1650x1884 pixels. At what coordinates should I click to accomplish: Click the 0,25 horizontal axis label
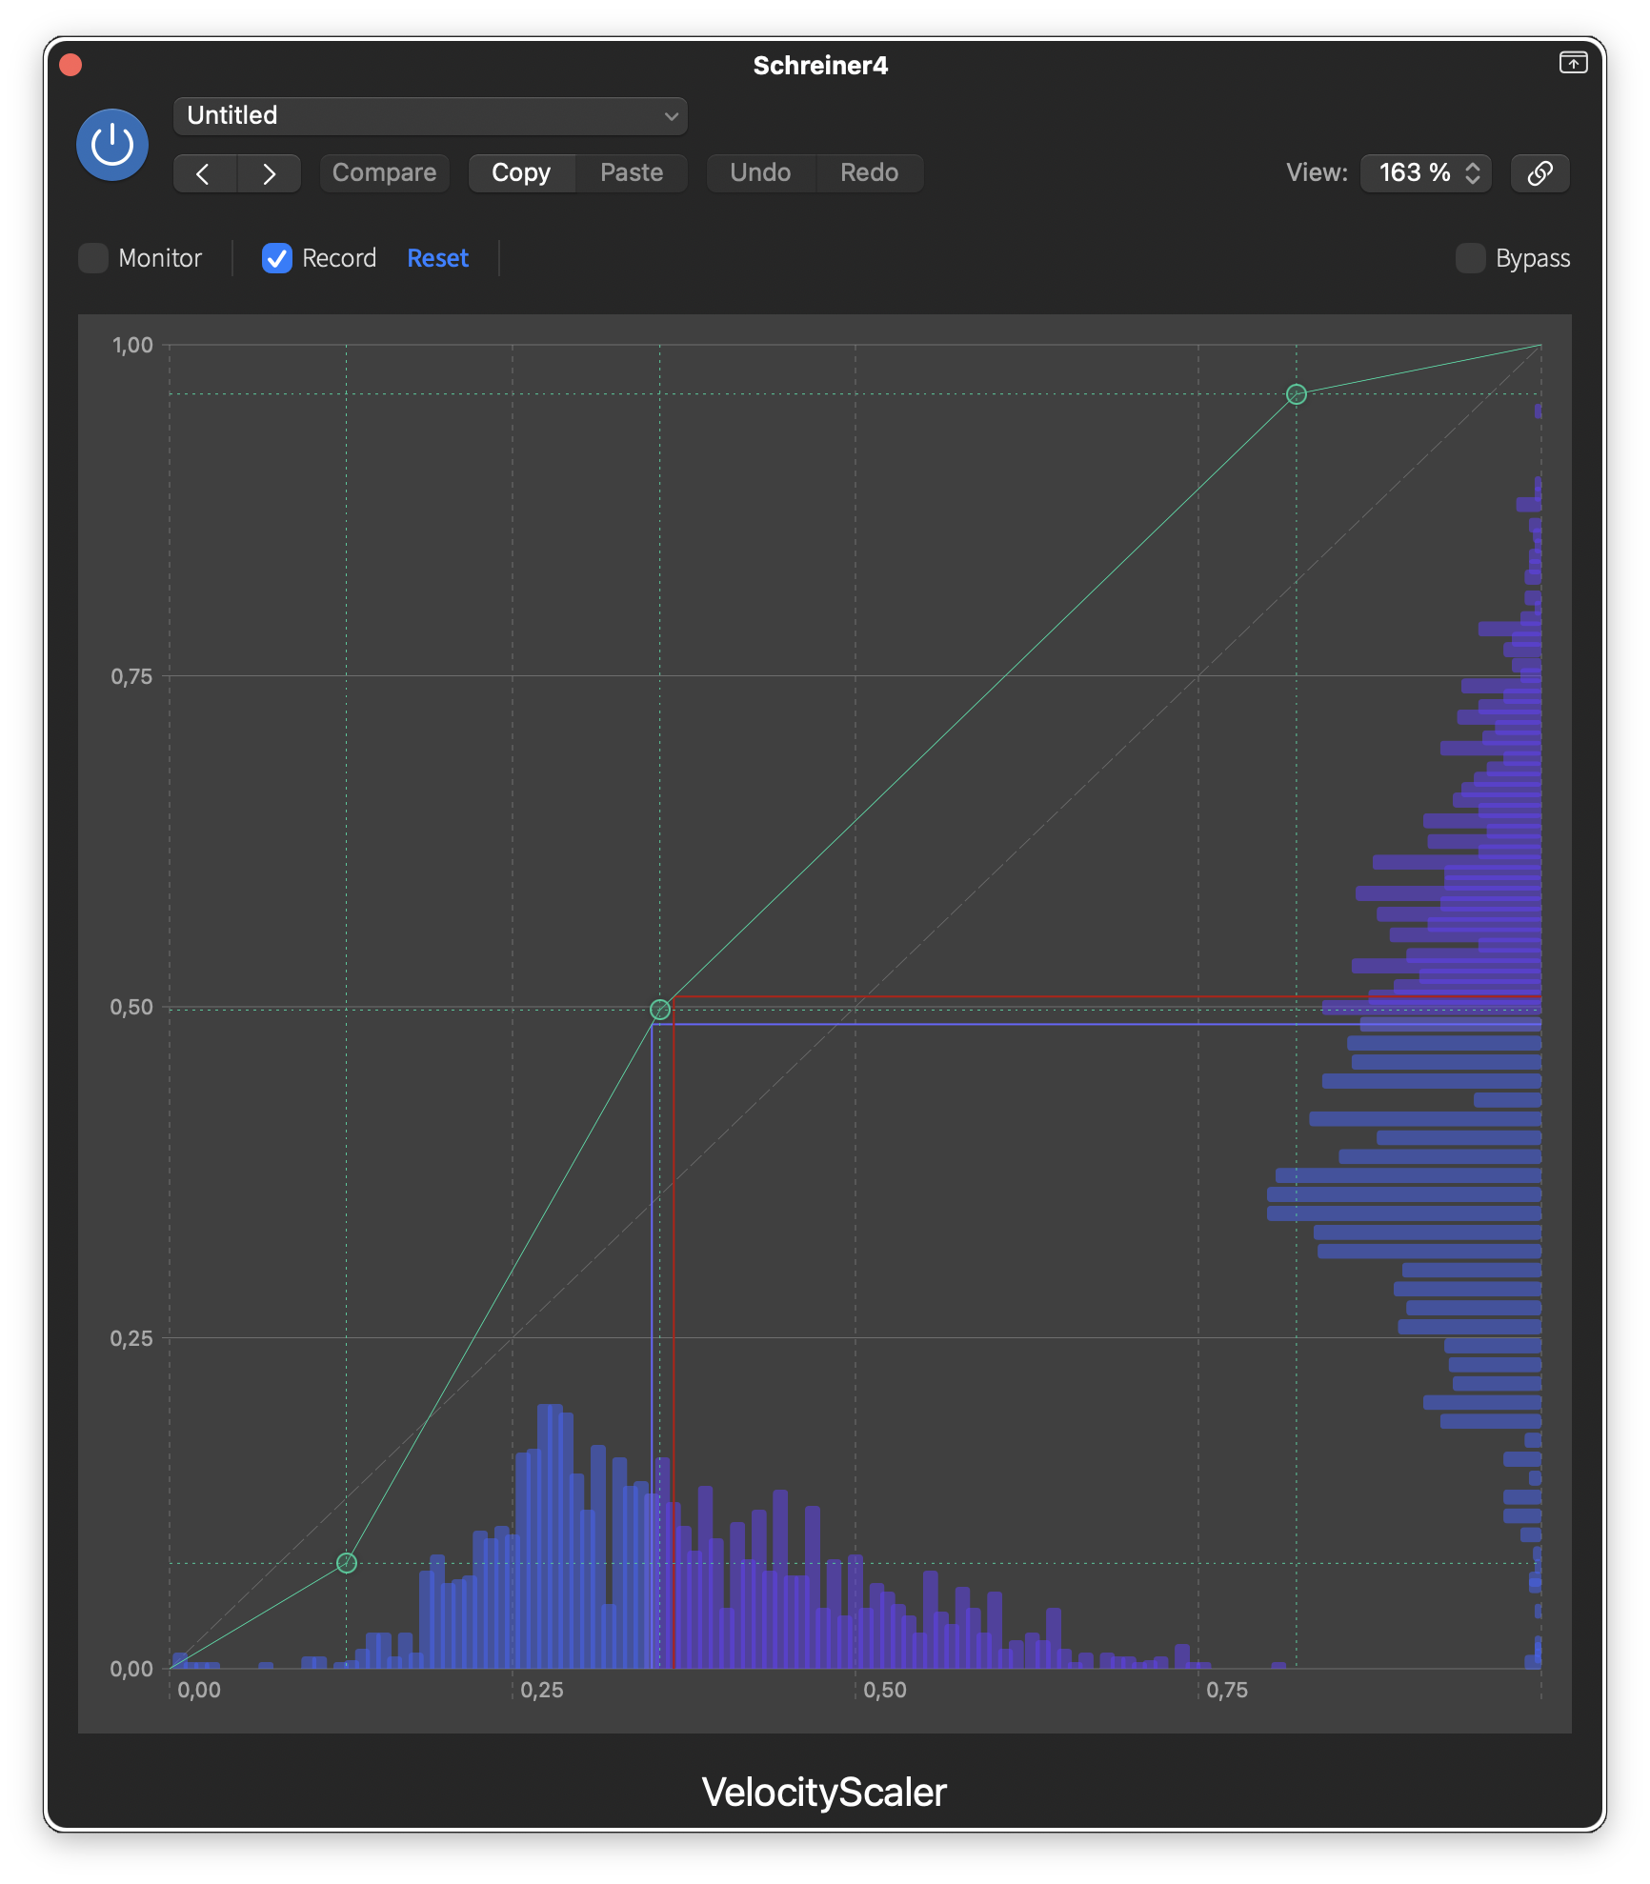542,1691
